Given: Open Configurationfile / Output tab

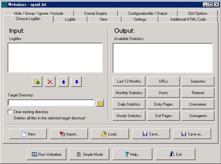Looking at the screenshot, I should 148,13.
